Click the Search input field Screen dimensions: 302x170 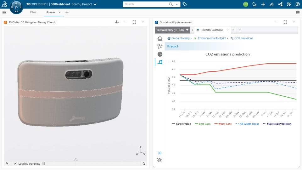tap(146, 4)
